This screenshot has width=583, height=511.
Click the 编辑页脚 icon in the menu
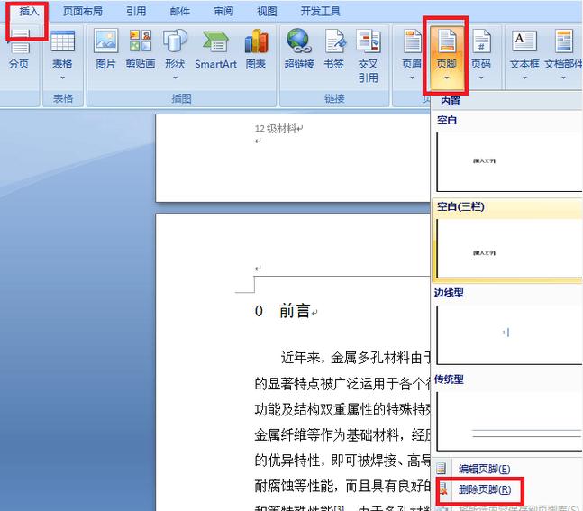[442, 469]
